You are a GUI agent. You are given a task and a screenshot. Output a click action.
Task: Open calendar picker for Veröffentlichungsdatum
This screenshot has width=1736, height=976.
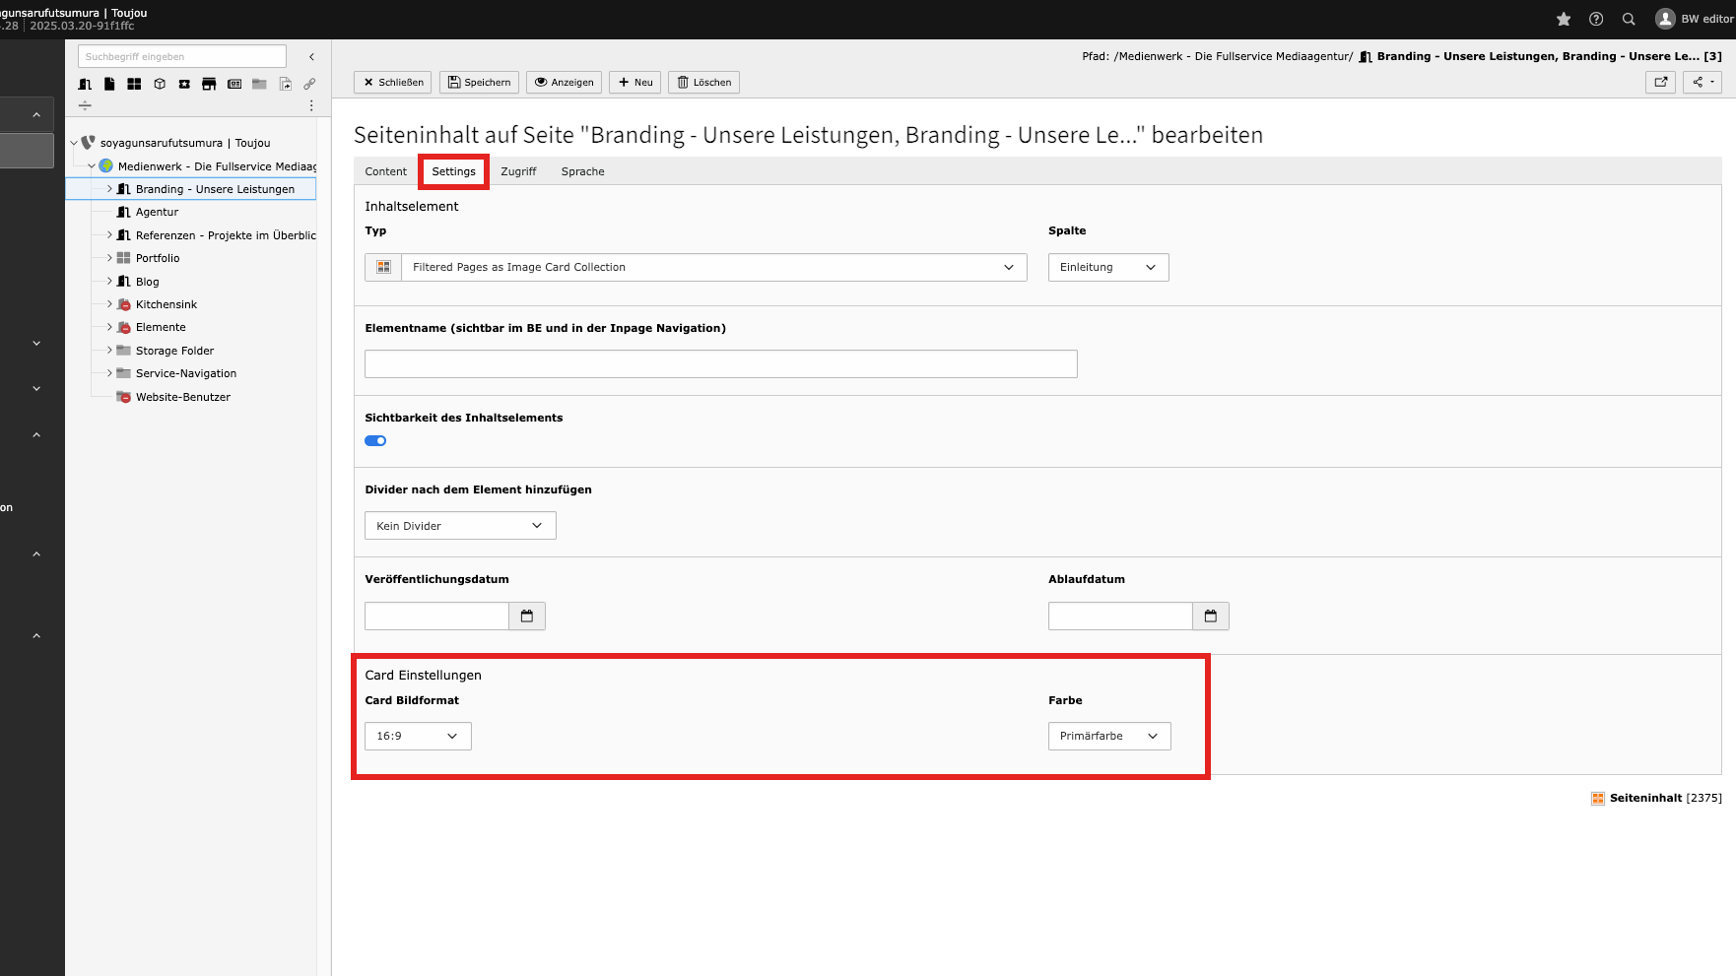pyautogui.click(x=527, y=617)
